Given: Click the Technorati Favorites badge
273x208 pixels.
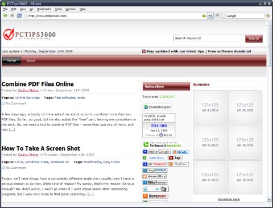Looking at the screenshot, I should coord(162,144).
